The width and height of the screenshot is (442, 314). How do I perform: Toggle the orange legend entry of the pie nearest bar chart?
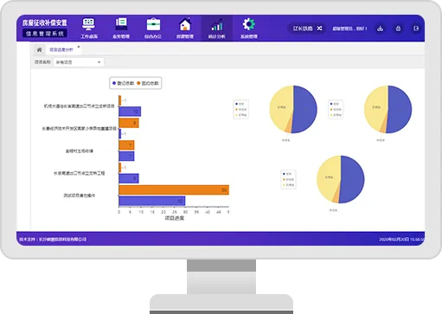click(241, 109)
